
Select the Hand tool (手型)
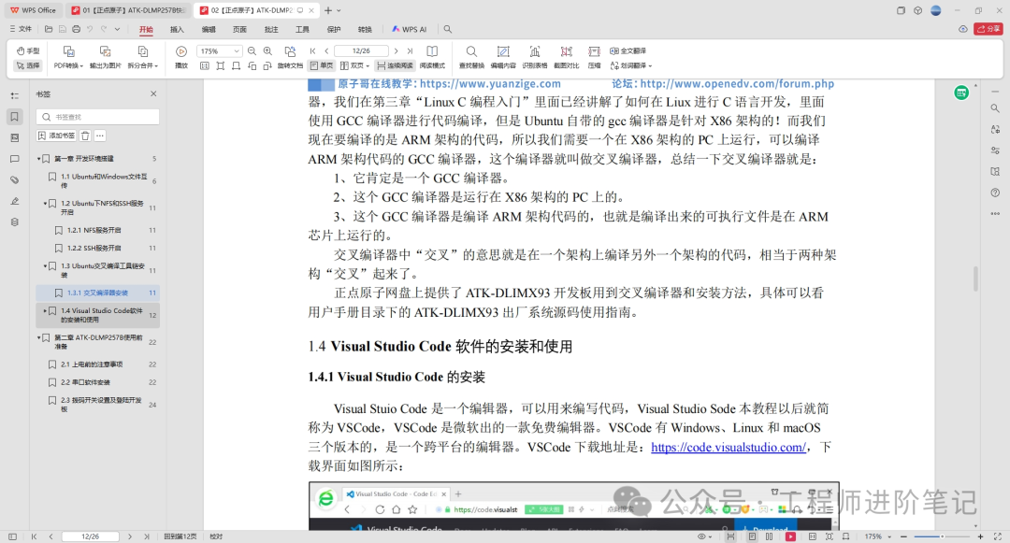28,50
